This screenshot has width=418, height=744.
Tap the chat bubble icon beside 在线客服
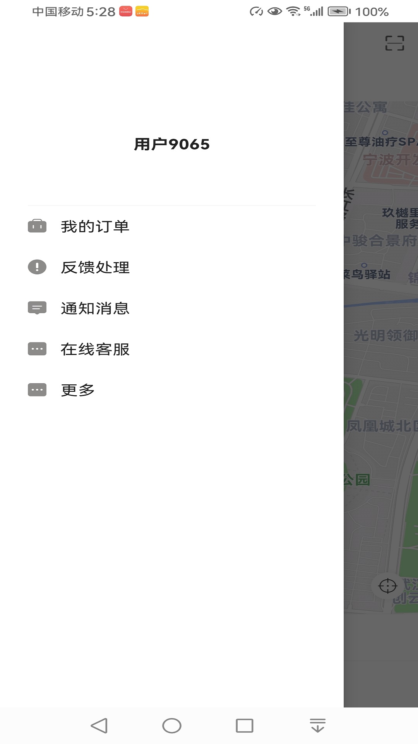[37, 349]
